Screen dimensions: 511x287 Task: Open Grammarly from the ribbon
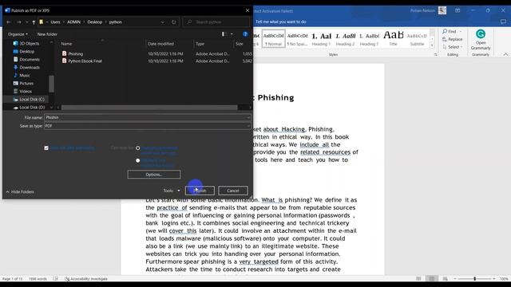(481, 40)
